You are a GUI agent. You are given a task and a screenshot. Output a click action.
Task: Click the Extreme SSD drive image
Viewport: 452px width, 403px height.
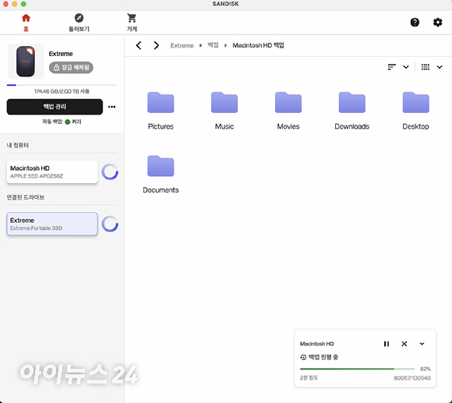(26, 62)
